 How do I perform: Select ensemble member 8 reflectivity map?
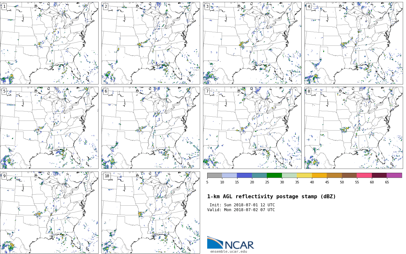(353, 128)
